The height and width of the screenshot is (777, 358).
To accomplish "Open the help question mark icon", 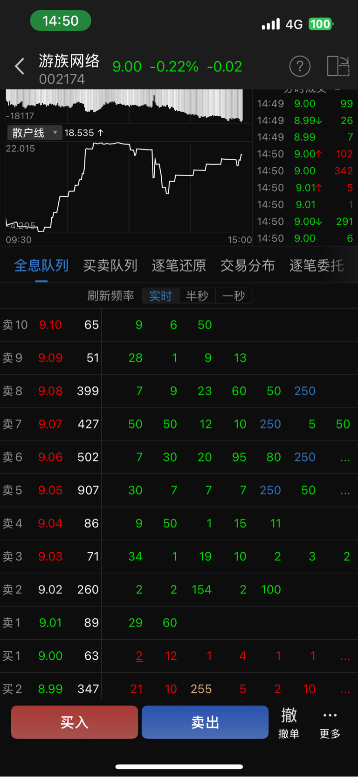I will pyautogui.click(x=300, y=66).
